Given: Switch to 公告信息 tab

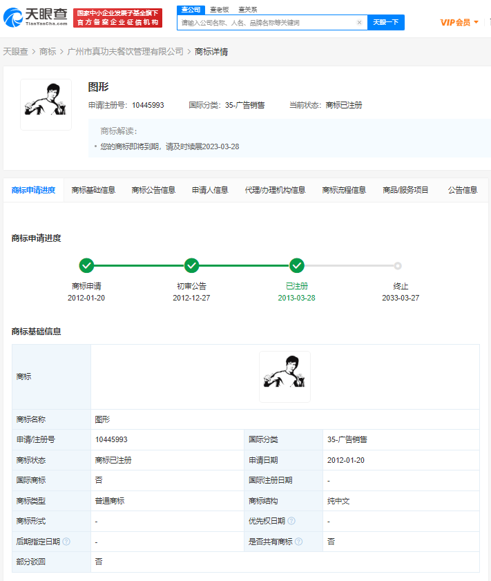Looking at the screenshot, I should 463,190.
